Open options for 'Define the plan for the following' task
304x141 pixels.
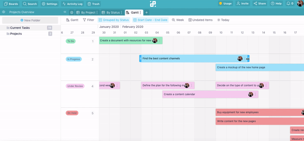pyautogui.click(x=192, y=85)
